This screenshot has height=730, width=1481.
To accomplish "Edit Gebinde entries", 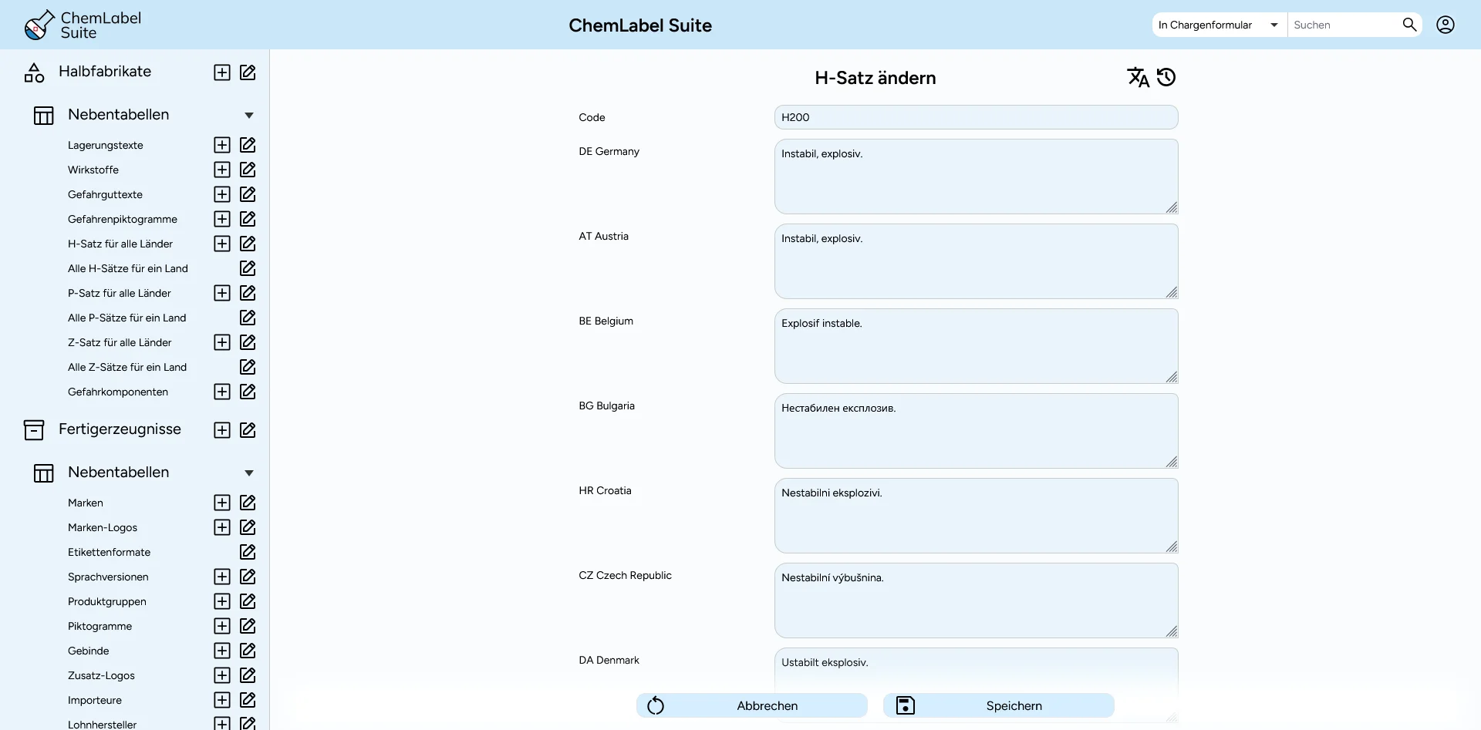I will 248,651.
